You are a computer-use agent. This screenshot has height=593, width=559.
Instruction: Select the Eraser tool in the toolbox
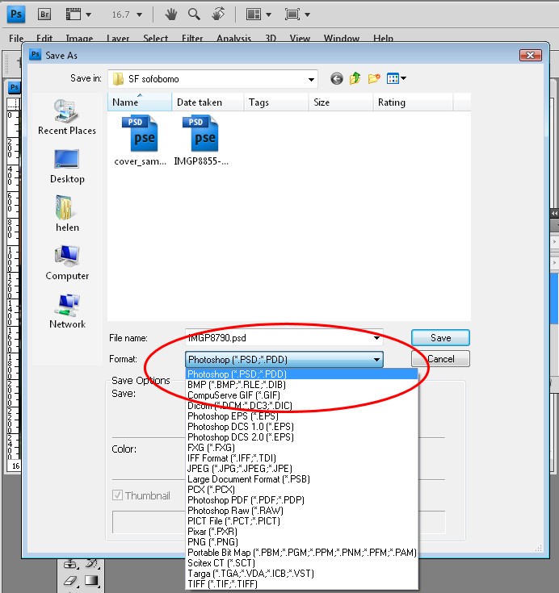pyautogui.click(x=70, y=581)
